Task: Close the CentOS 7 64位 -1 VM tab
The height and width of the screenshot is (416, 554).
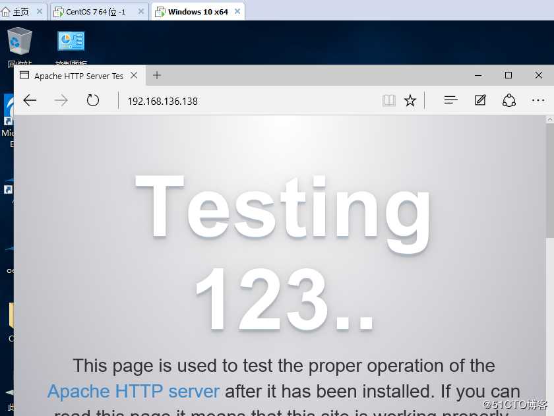Action: coord(141,12)
